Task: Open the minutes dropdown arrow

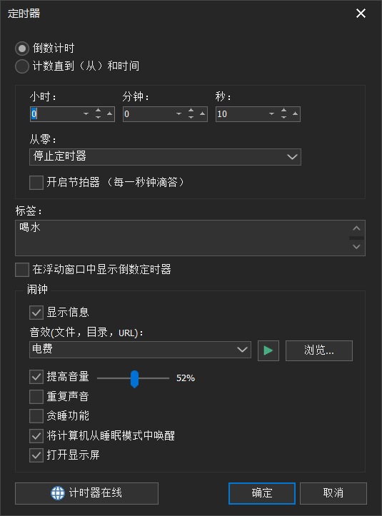Action: click(179, 114)
